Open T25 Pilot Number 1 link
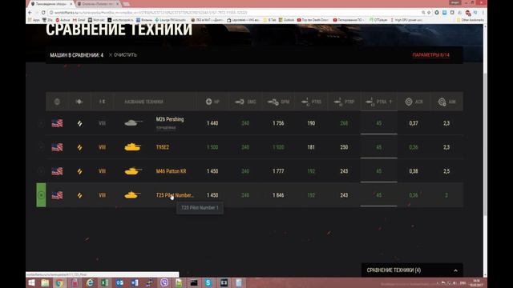Screen dimensions: 513x288 click(175, 195)
